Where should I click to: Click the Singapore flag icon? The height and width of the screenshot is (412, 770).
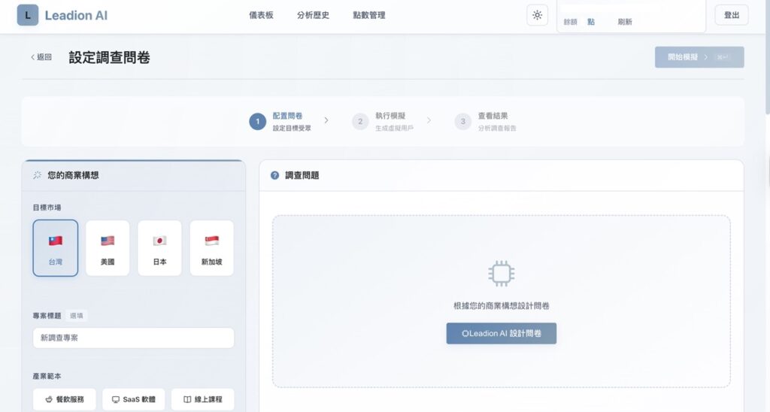[211, 241]
